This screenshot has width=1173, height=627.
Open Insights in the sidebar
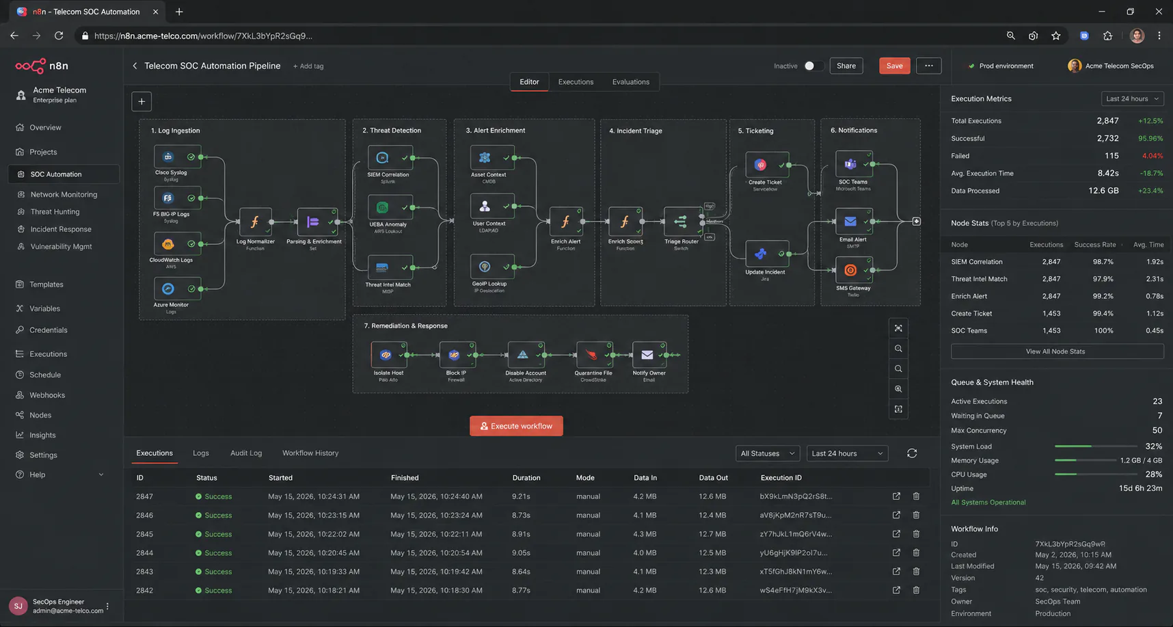click(42, 435)
